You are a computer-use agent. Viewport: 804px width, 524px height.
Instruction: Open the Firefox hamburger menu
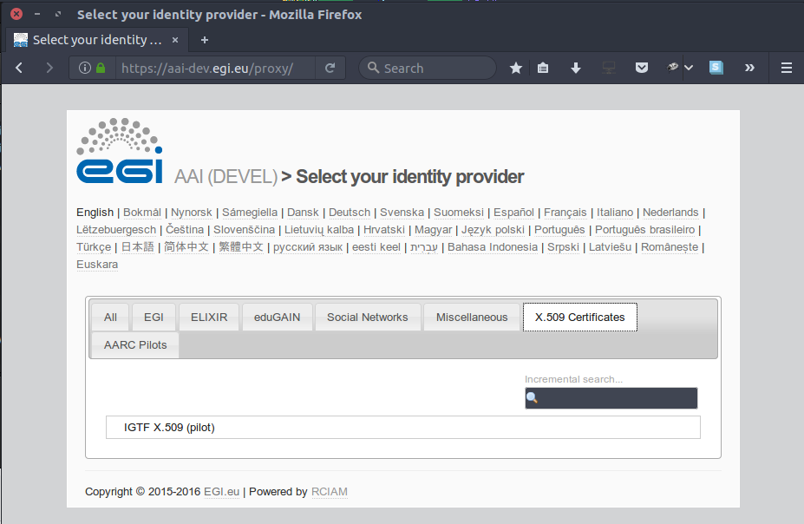click(x=787, y=68)
